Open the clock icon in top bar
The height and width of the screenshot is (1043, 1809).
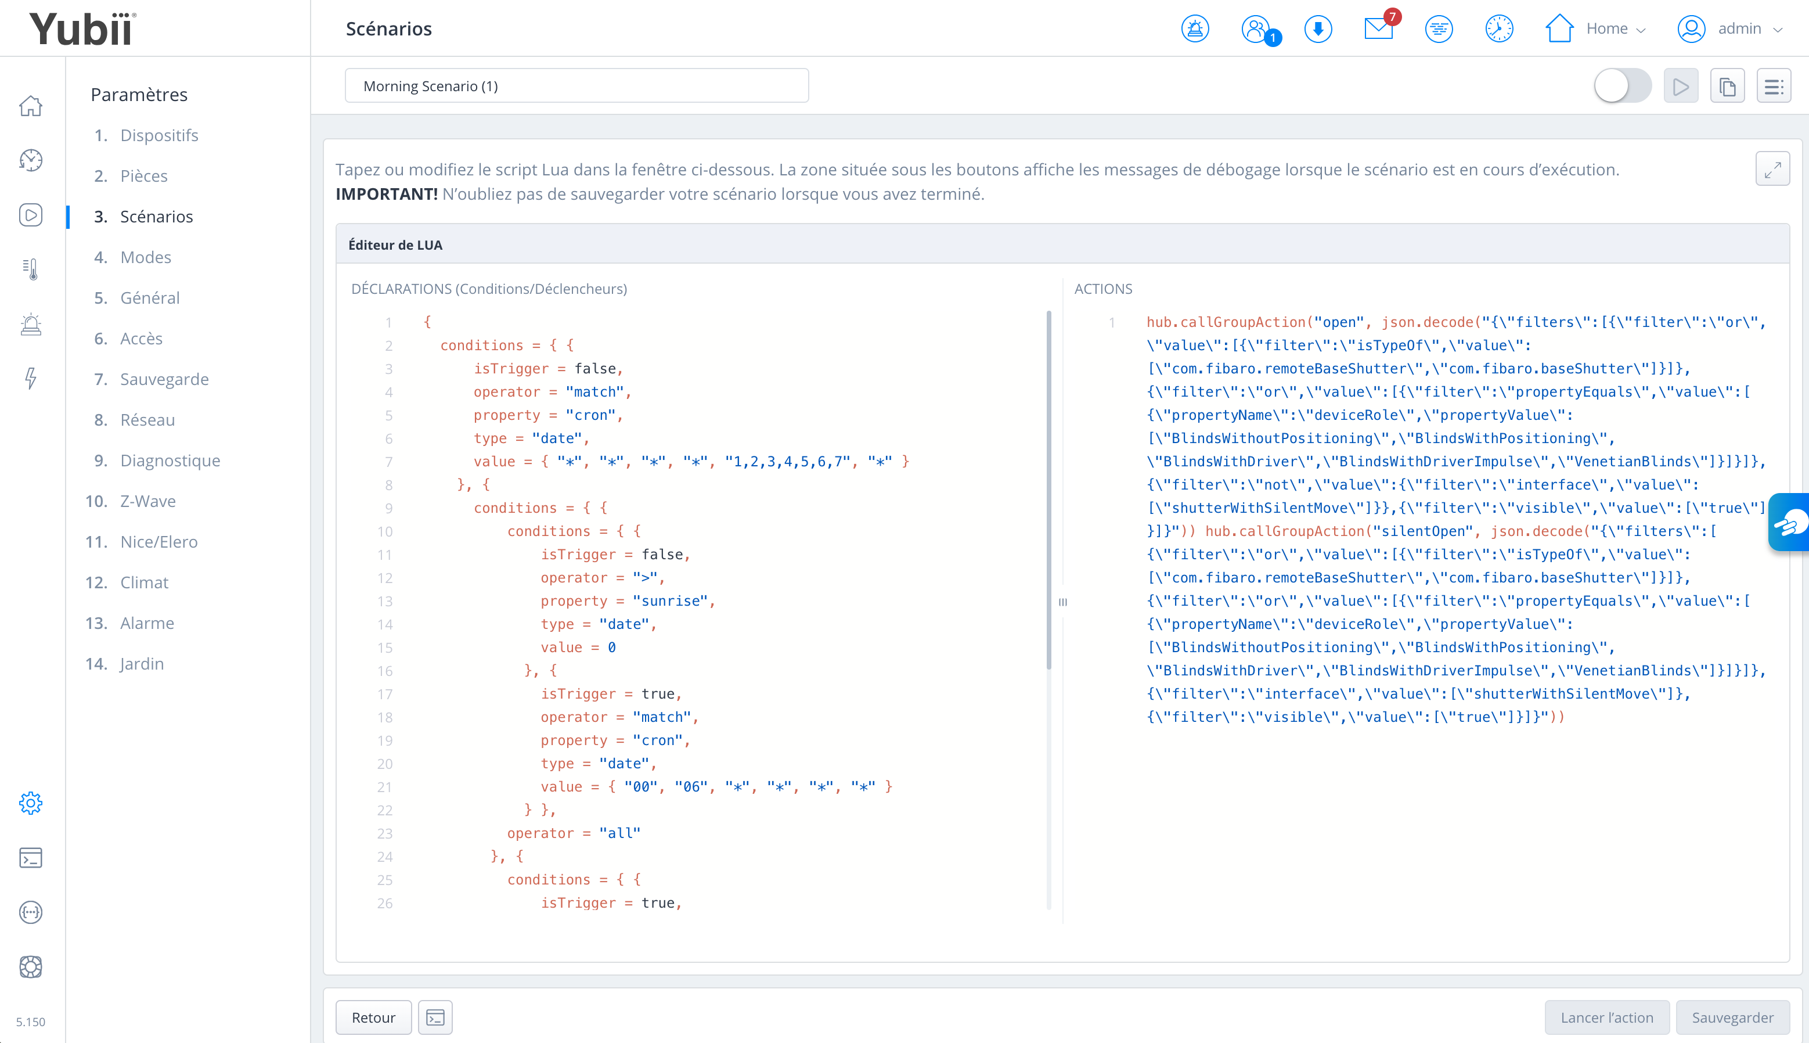coord(1499,28)
